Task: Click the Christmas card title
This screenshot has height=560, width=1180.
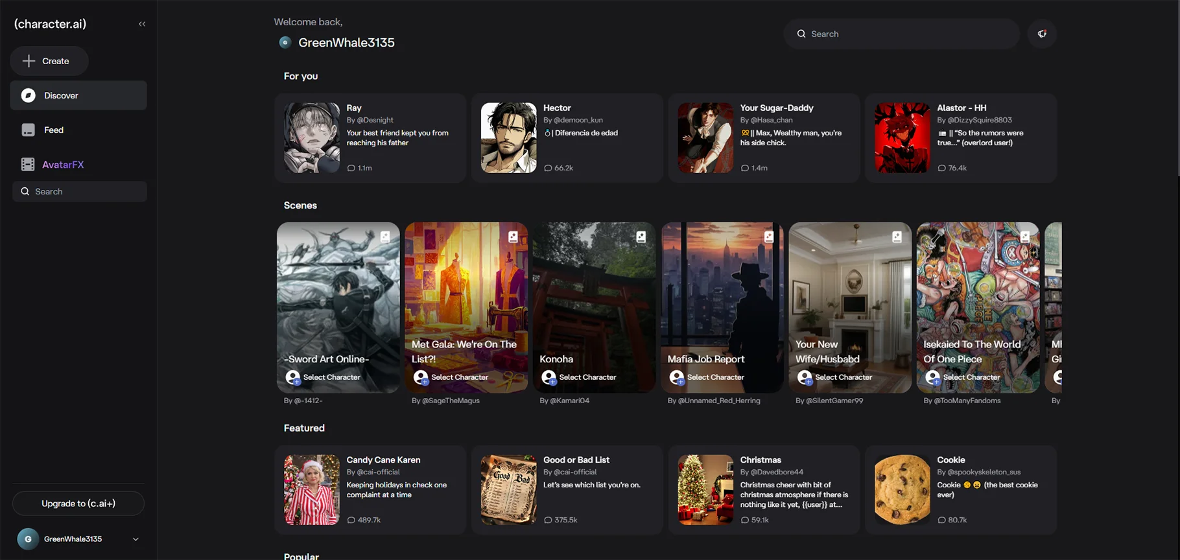Action: coord(761,460)
